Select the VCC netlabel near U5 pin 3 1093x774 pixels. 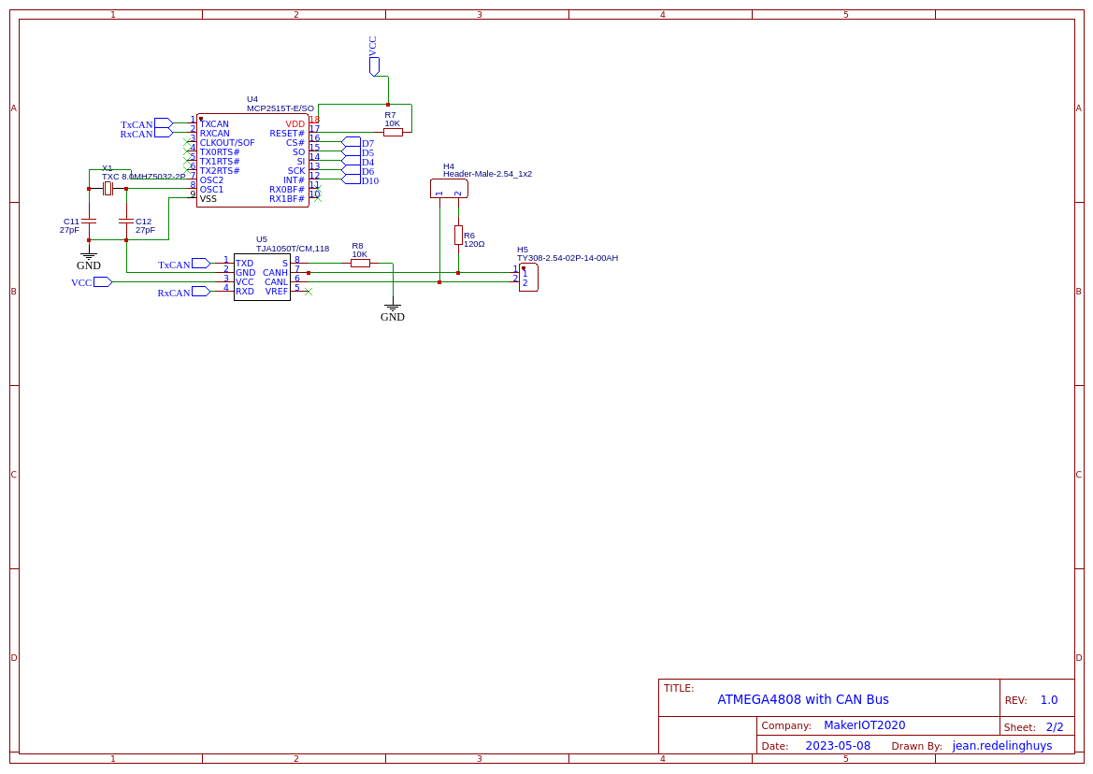(93, 281)
